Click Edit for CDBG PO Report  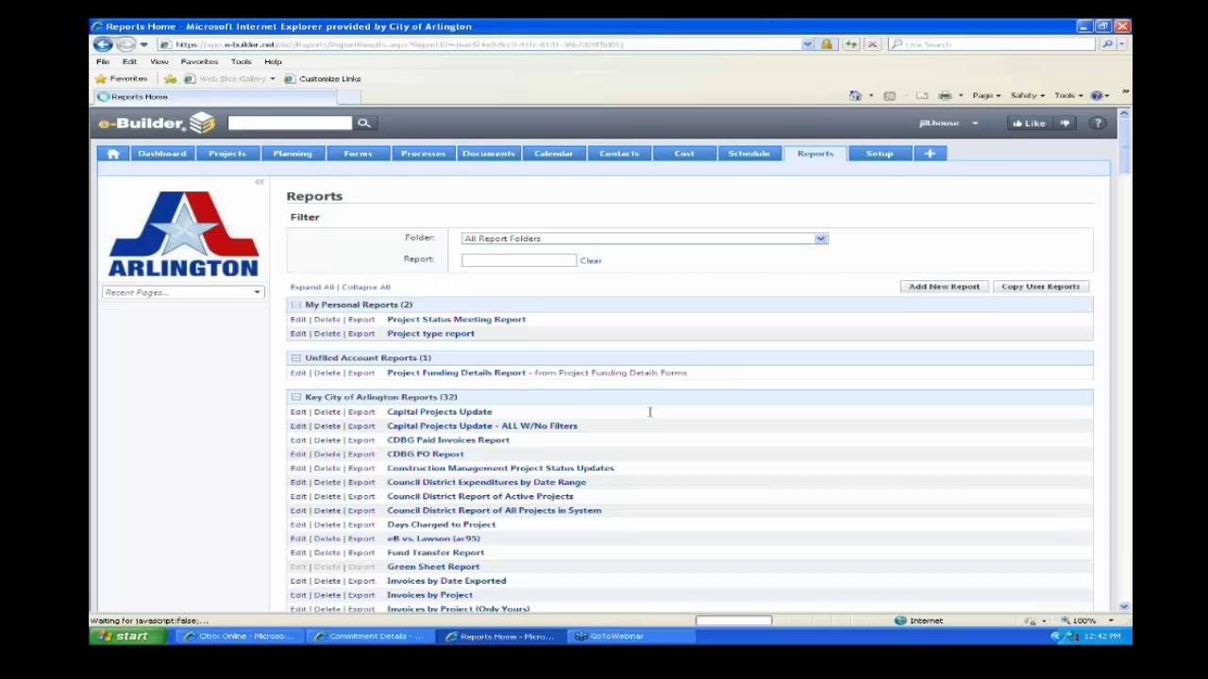[298, 455]
